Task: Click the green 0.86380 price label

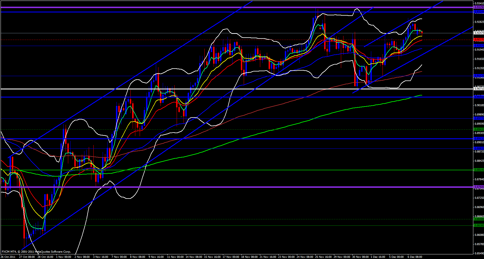Action: pyautogui.click(x=479, y=225)
